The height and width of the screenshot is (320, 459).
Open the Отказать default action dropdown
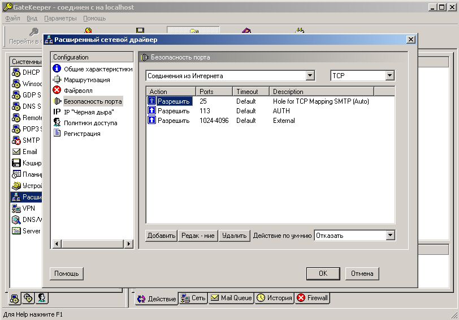[x=390, y=236]
